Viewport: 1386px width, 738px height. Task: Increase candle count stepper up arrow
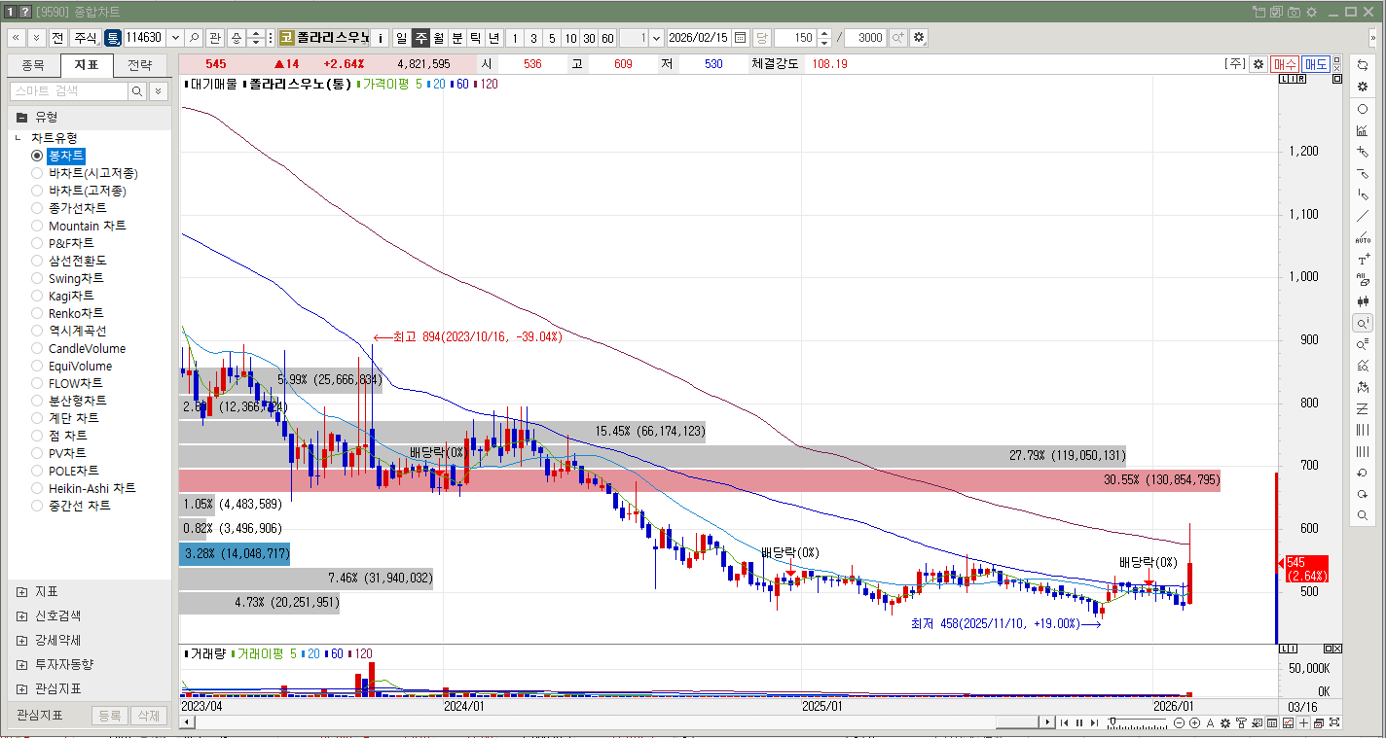[824, 34]
